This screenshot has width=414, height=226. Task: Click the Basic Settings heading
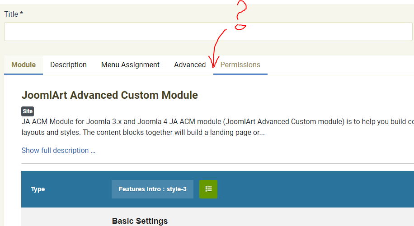click(140, 221)
